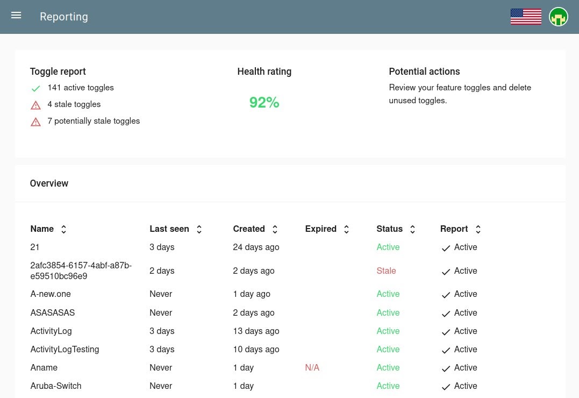Sort the table by Name column
The image size is (579, 398).
pos(63,229)
